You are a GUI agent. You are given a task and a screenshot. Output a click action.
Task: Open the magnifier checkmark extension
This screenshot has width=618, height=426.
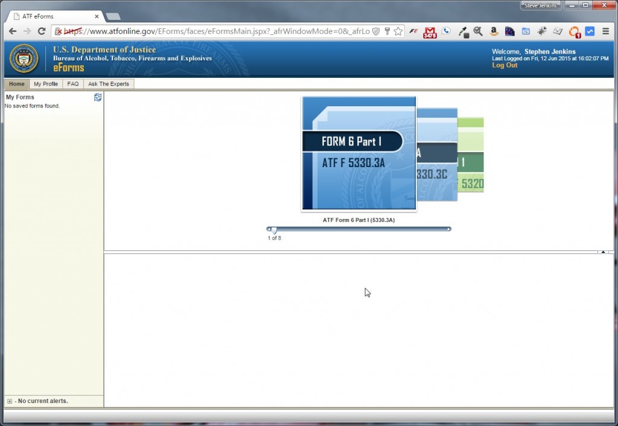pos(478,31)
